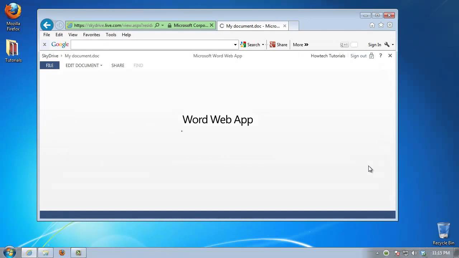Open Google Toolbar wrench options
The width and height of the screenshot is (459, 258).
[387, 45]
